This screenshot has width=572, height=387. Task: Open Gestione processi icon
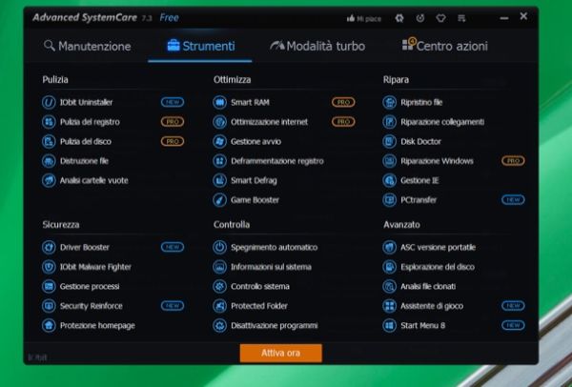[49, 286]
